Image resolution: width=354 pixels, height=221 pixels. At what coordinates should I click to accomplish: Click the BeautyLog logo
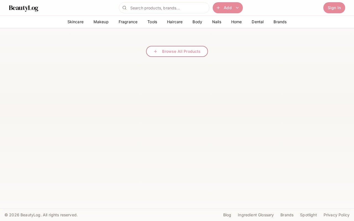(24, 8)
